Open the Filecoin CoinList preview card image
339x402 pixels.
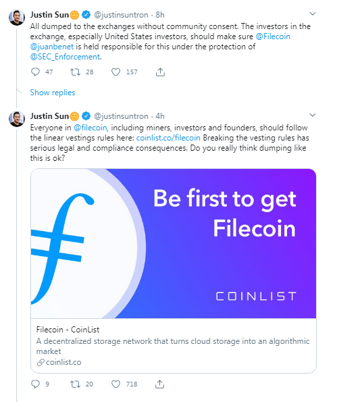pyautogui.click(x=174, y=243)
